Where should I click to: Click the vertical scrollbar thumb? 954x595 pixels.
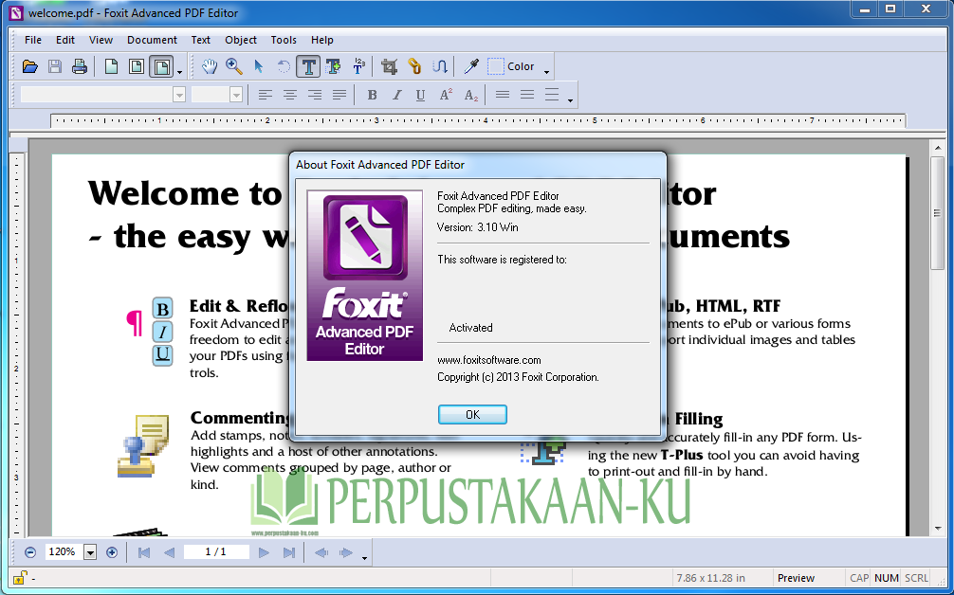point(937,213)
